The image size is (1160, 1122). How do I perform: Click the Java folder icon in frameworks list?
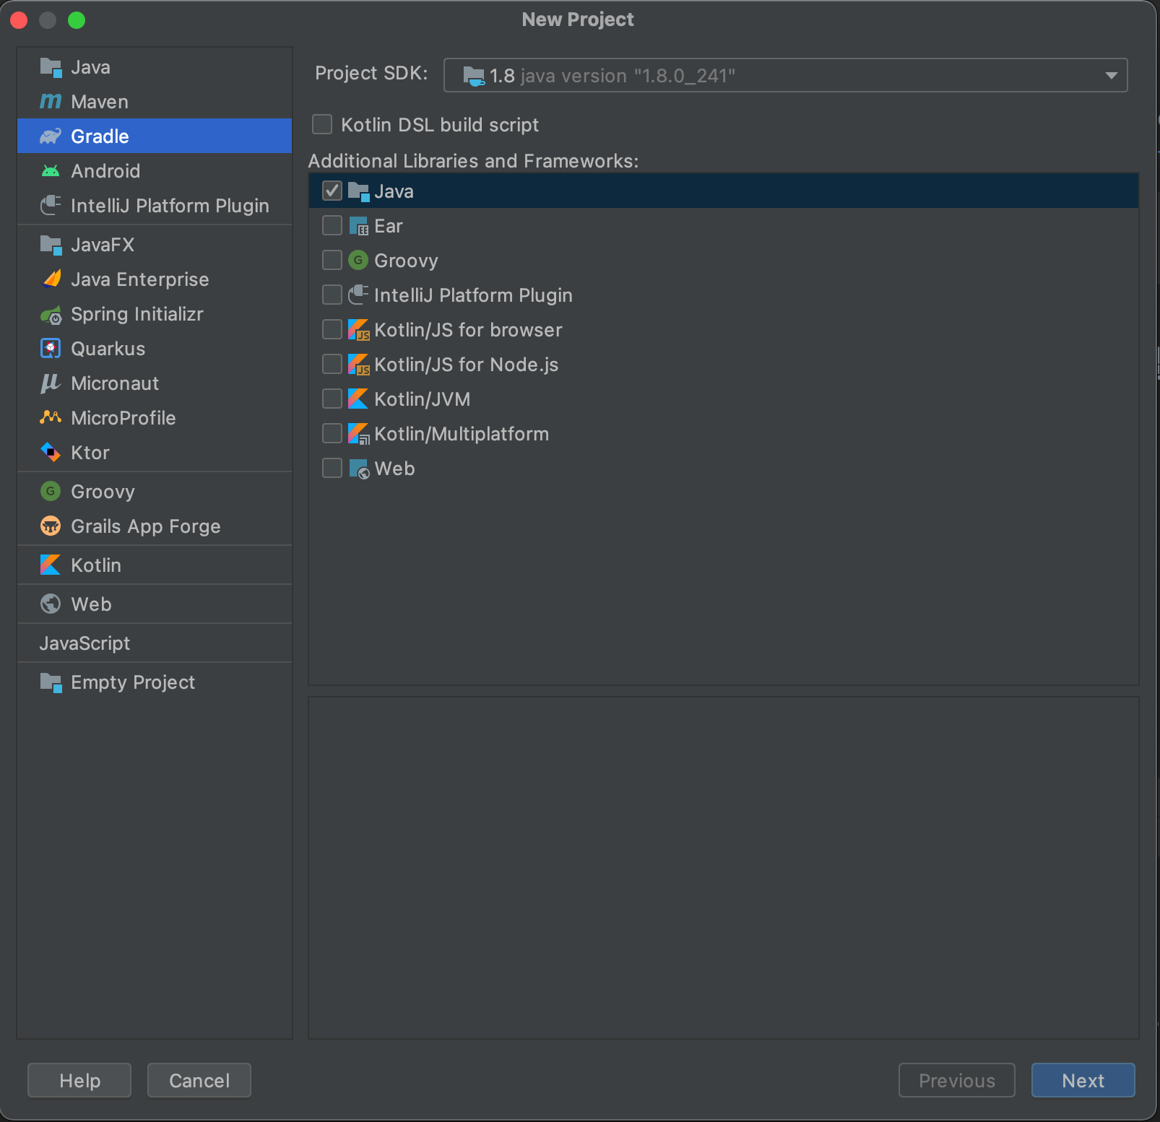coord(358,191)
